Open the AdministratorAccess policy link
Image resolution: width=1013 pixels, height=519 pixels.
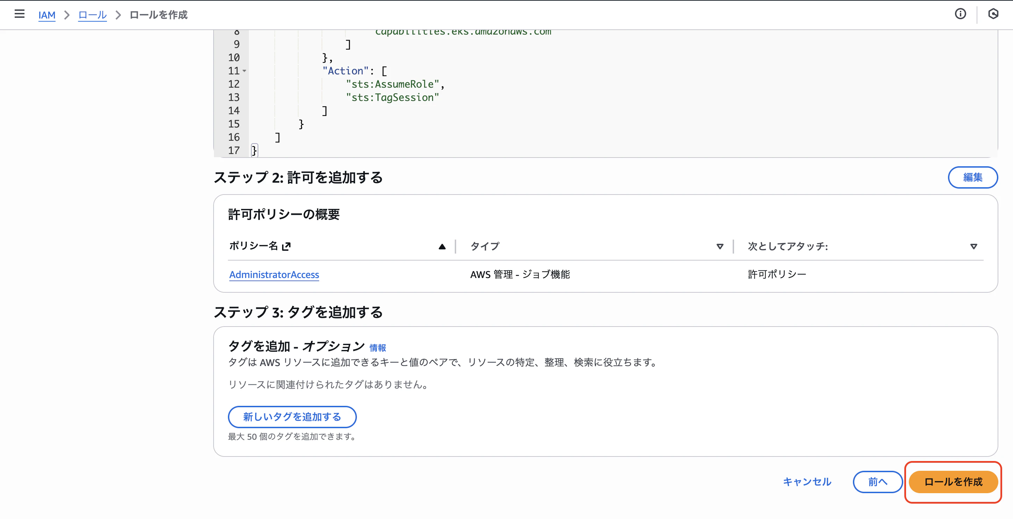274,275
